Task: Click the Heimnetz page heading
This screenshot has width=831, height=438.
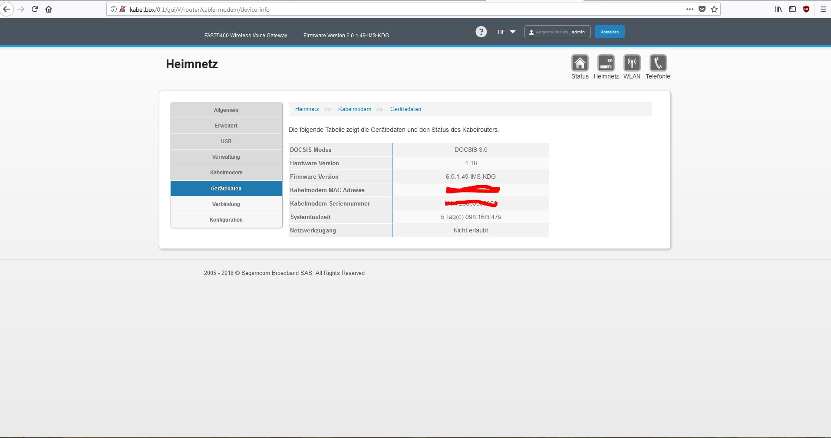Action: (x=192, y=64)
